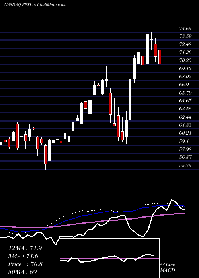Click the Live MACD label

tap(168, 267)
